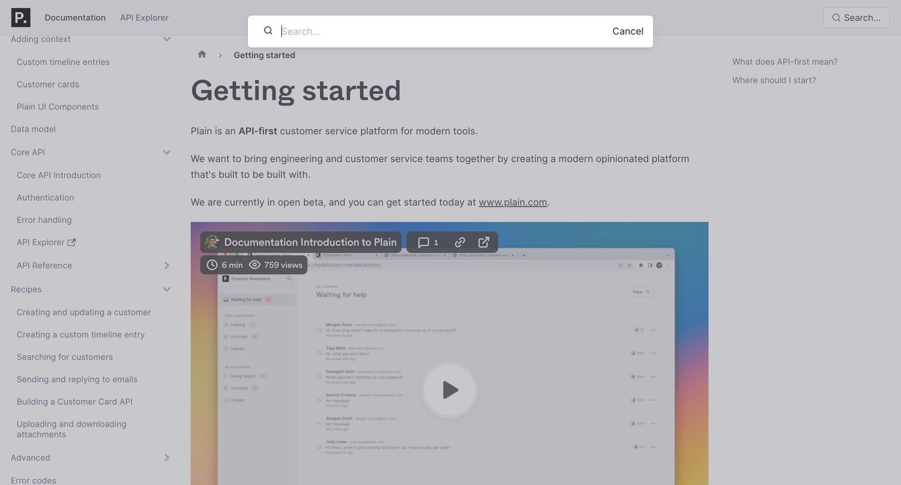Open the Error codes page
901x485 pixels.
pyautogui.click(x=33, y=480)
